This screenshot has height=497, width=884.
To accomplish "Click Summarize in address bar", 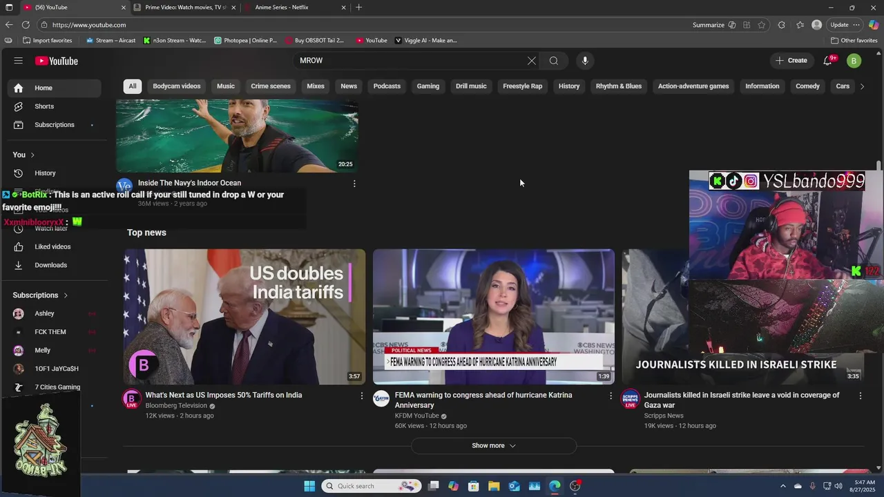I will [714, 25].
